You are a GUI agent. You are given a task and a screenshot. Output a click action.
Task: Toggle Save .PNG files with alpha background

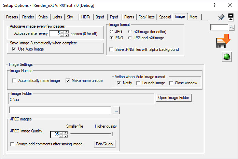click(112, 49)
